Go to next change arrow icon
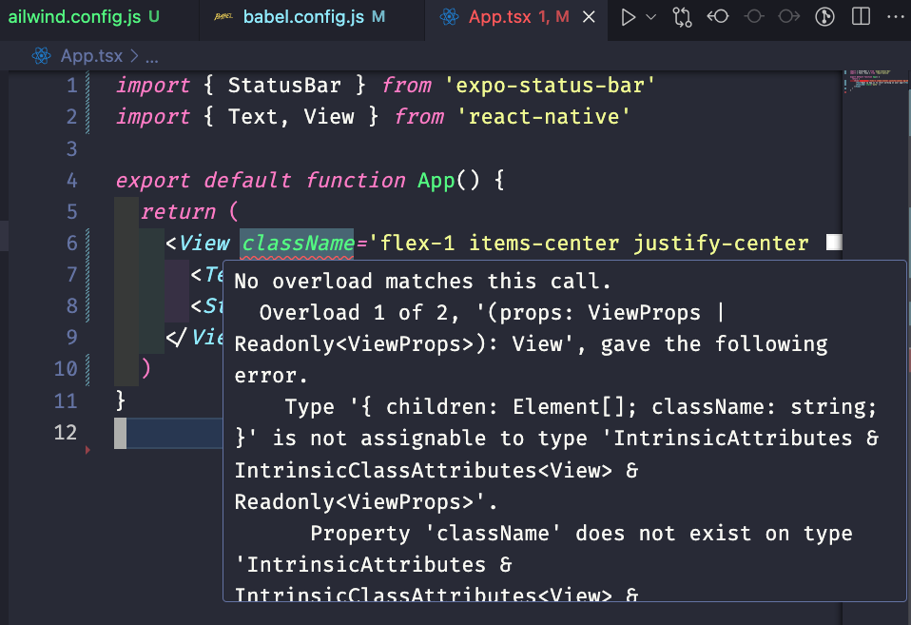The height and width of the screenshot is (625, 911). pyautogui.click(x=789, y=17)
